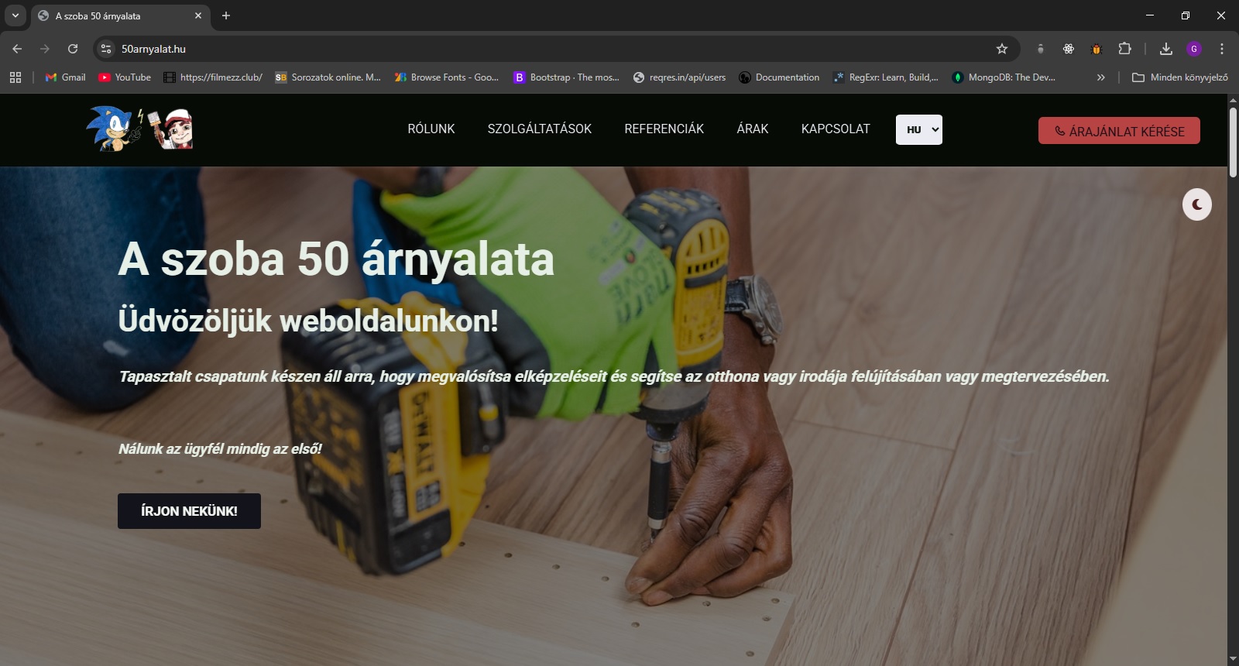Open the RegExr bookmark
Viewport: 1239px width, 666px height.
886,77
